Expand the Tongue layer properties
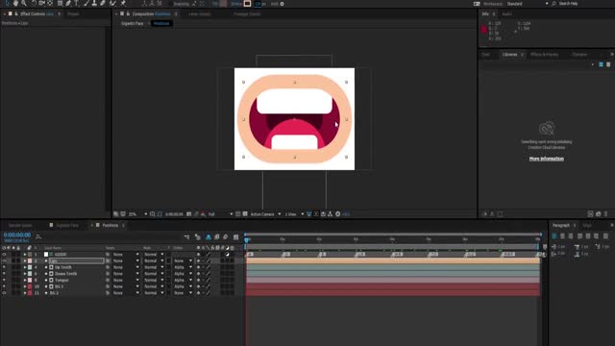 25,280
